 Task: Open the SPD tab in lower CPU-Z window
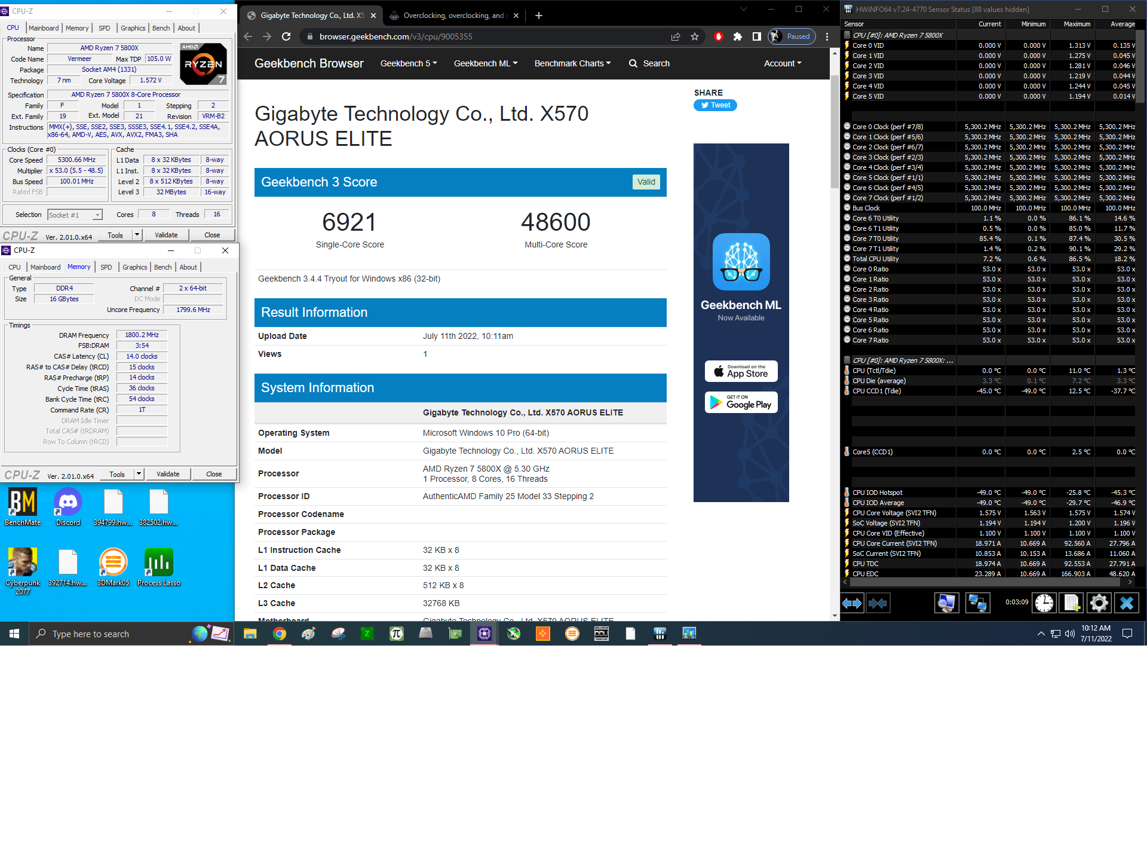(106, 267)
